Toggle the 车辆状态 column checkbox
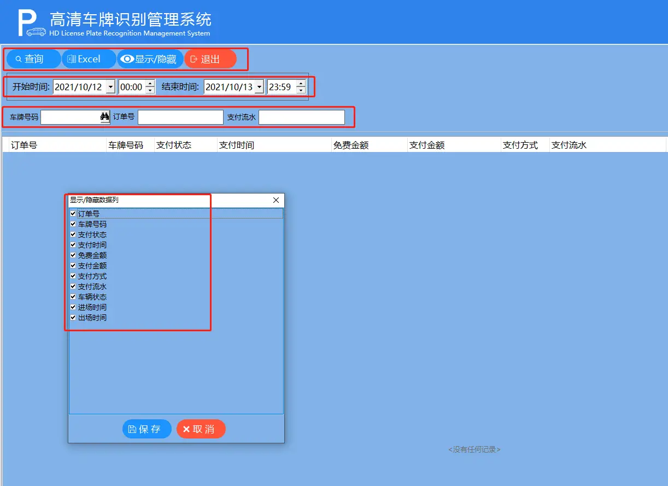The image size is (668, 486). pos(73,296)
